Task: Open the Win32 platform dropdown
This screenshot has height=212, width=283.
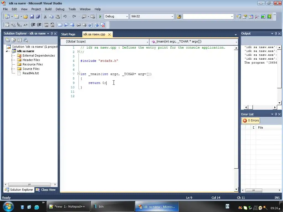Action: tap(172, 17)
